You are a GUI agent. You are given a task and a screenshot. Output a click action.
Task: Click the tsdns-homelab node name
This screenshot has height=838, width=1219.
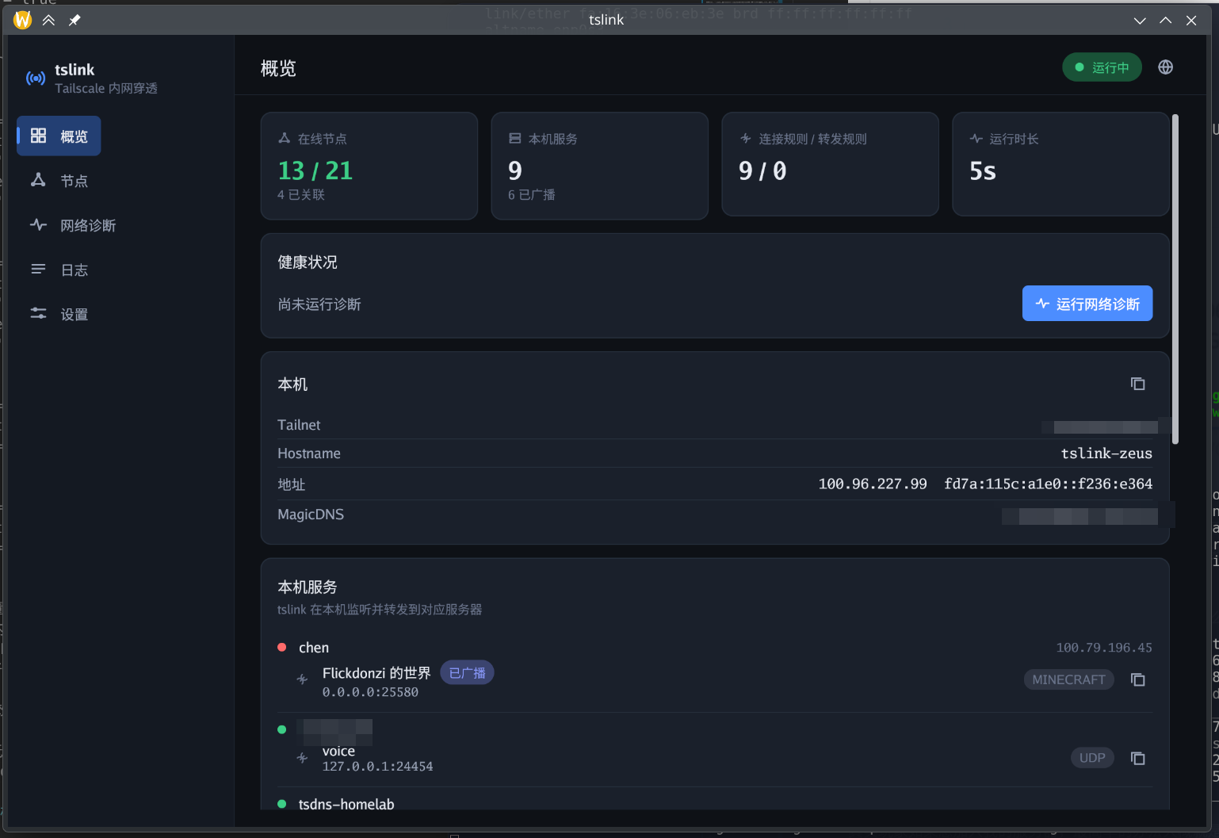tap(346, 804)
